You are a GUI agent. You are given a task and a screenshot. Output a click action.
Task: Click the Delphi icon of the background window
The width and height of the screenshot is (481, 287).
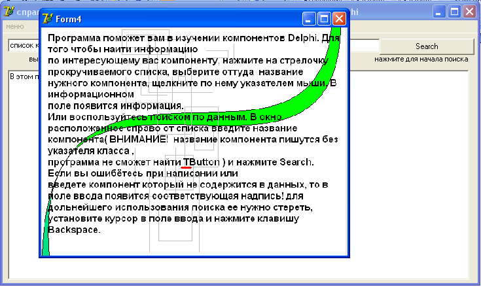9,12
